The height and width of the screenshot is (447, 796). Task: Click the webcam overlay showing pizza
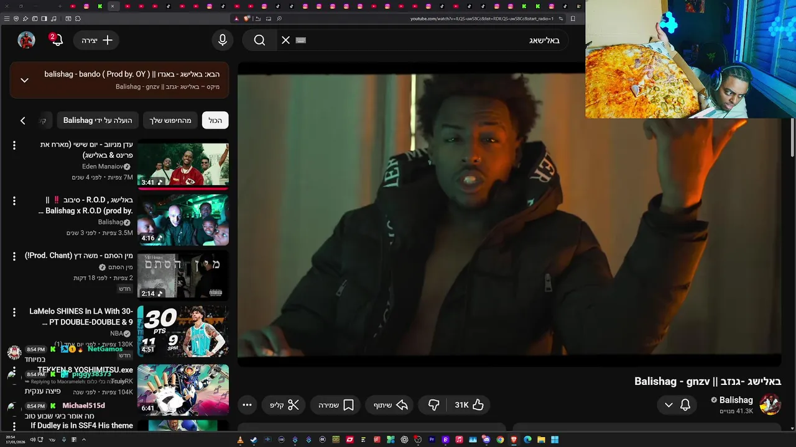coord(690,59)
